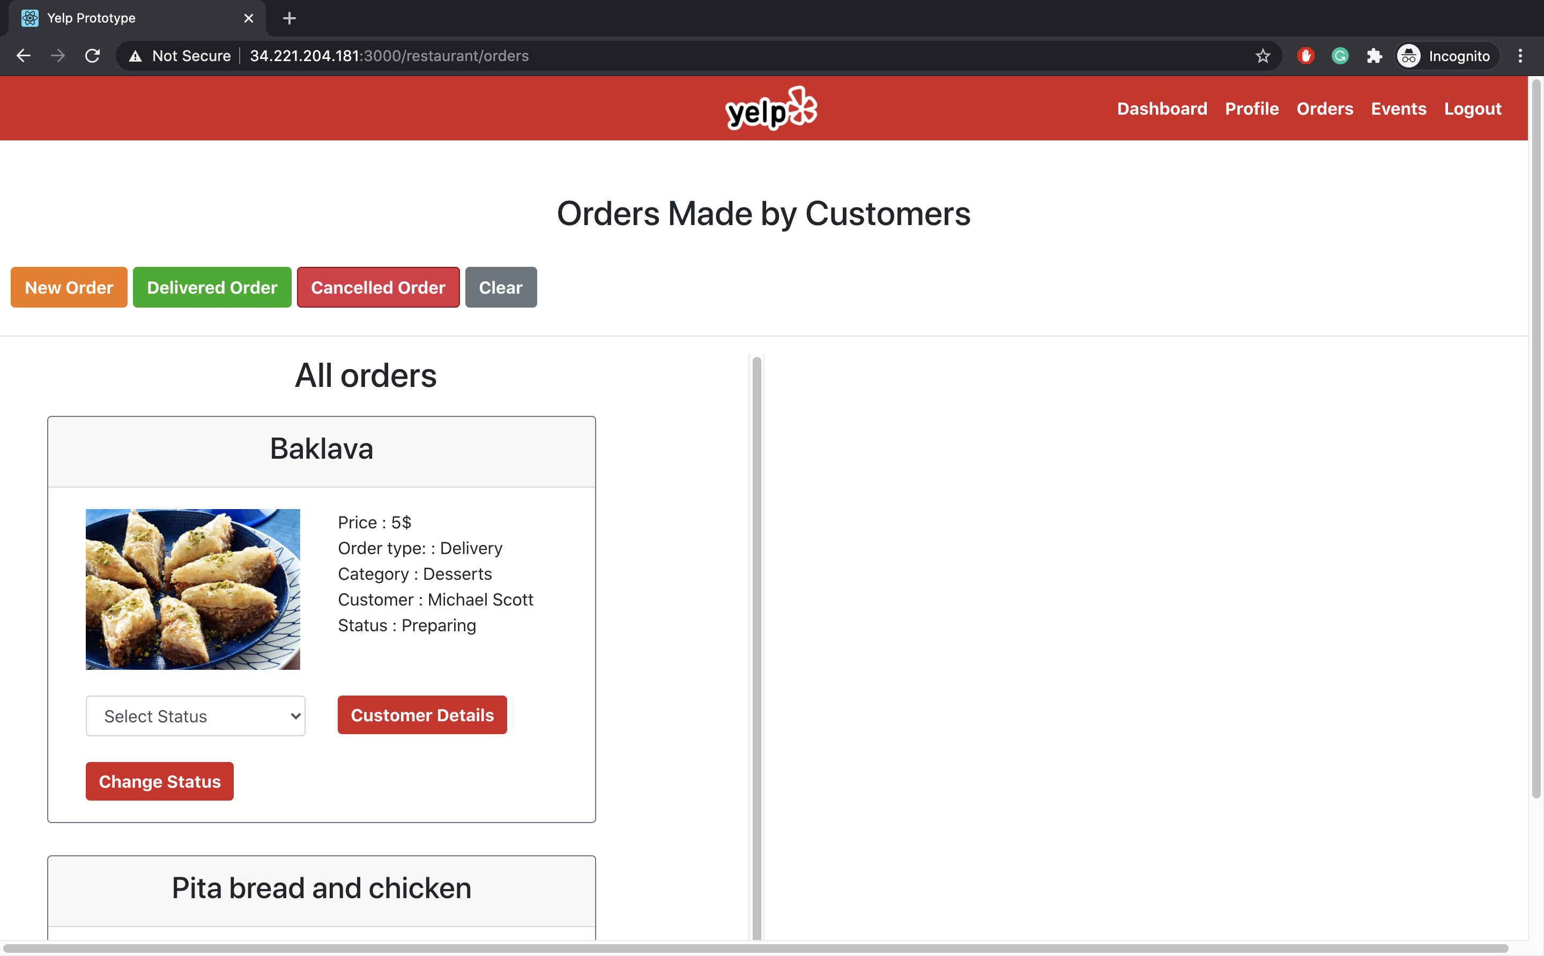The height and width of the screenshot is (956, 1544).
Task: Go to Events in navigation bar
Action: click(1398, 109)
